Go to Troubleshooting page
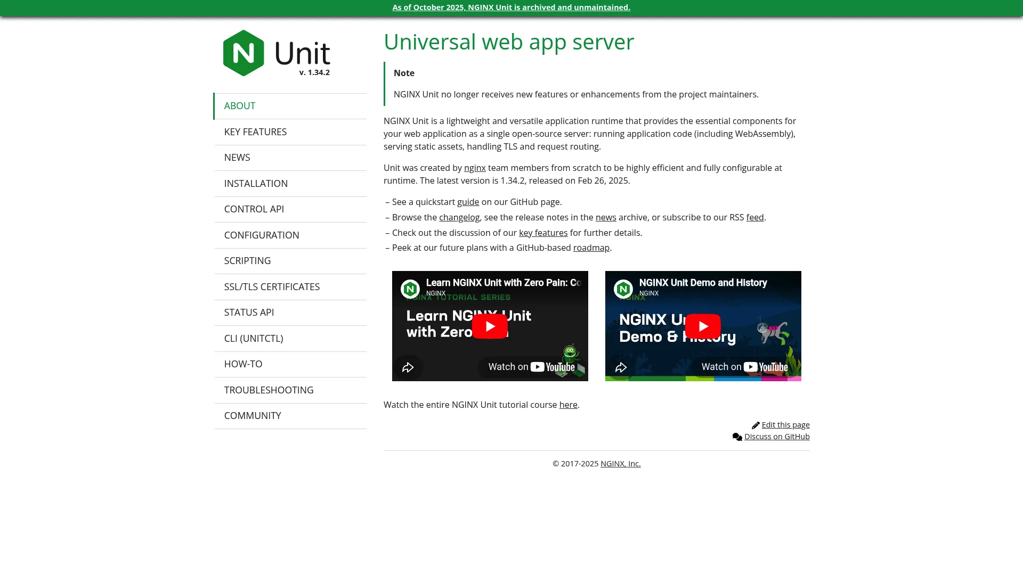 pos(290,390)
